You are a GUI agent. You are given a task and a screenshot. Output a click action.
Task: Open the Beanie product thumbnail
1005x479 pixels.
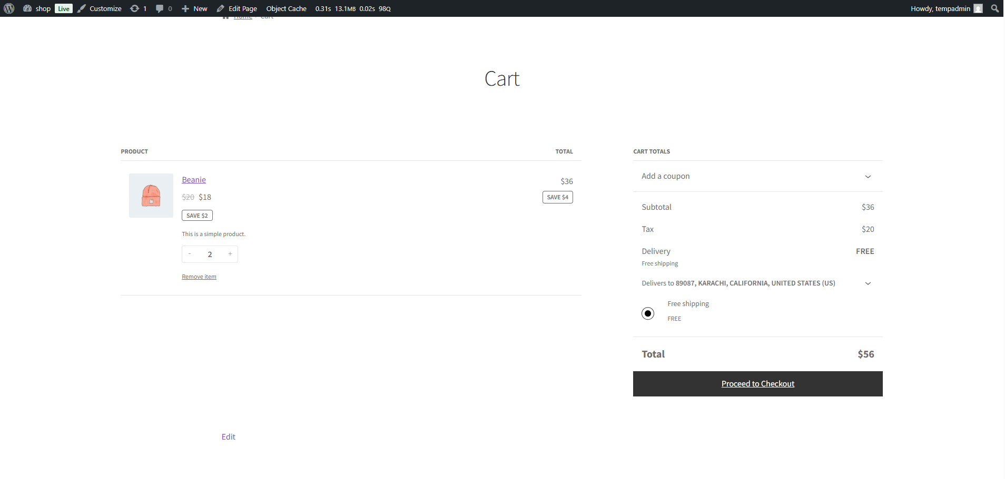coord(151,196)
